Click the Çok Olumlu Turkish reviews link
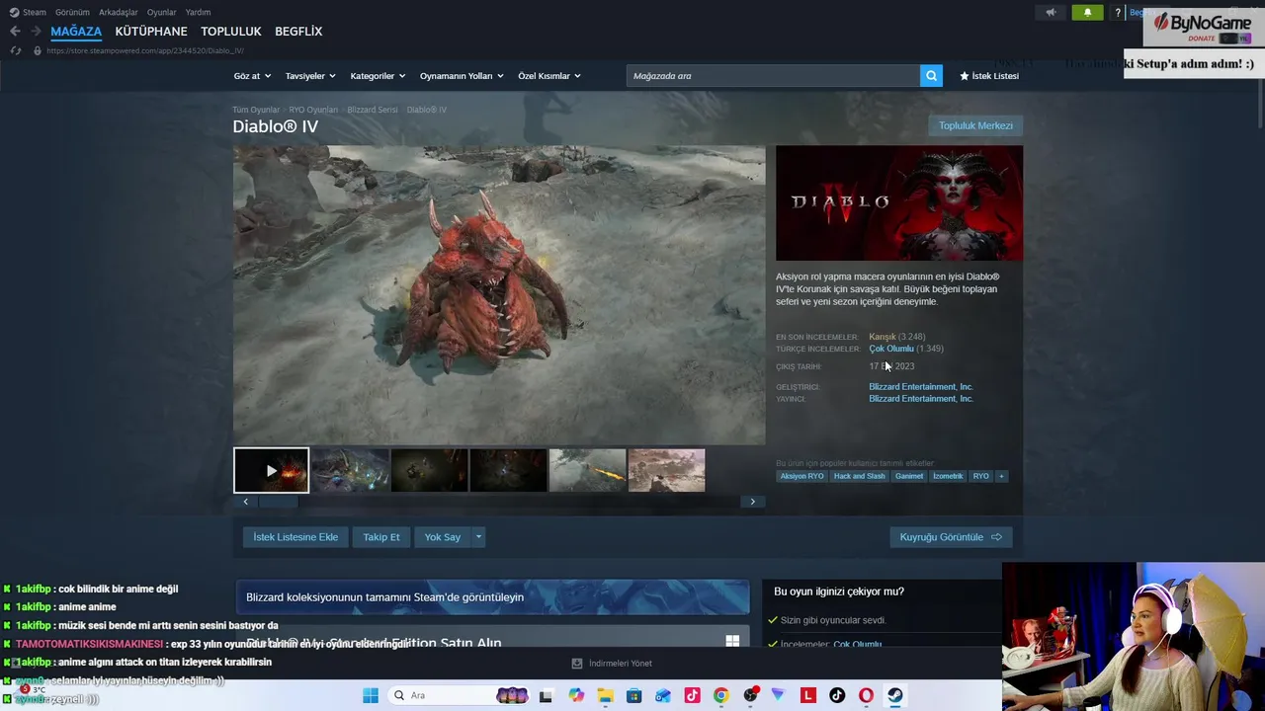Viewport: 1265px width, 711px height. pos(891,349)
